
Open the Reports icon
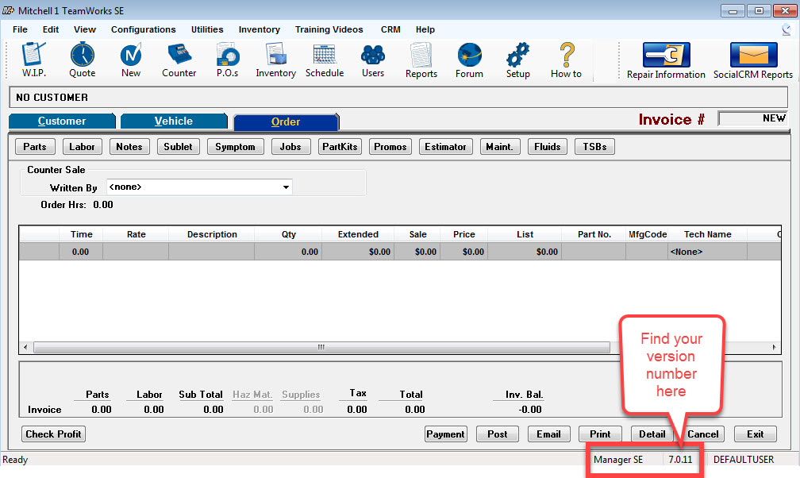click(421, 60)
